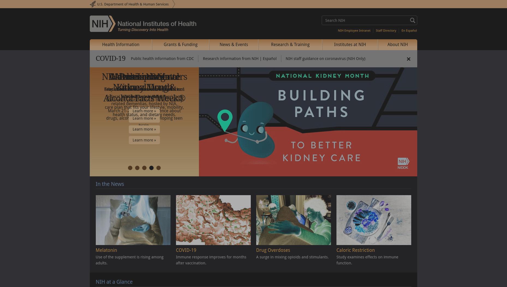Click the search magnifier icon

[x=412, y=20]
